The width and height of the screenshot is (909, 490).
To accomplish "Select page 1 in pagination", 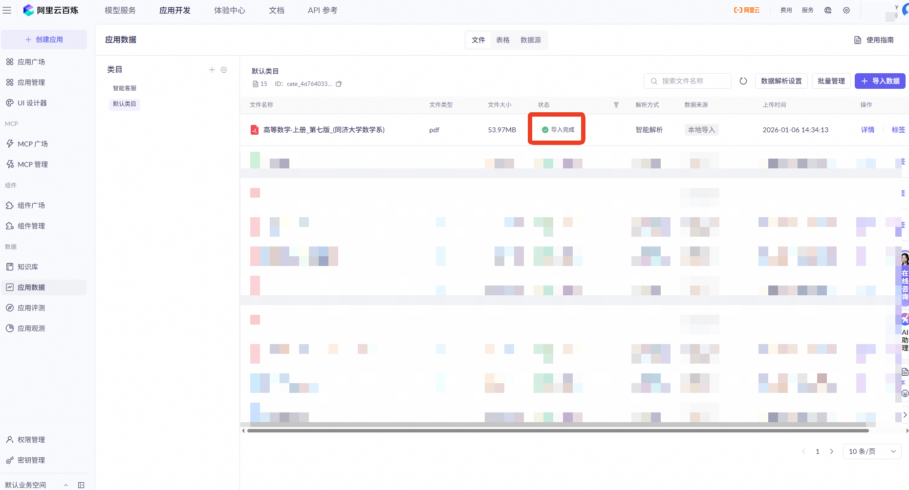I will (818, 451).
